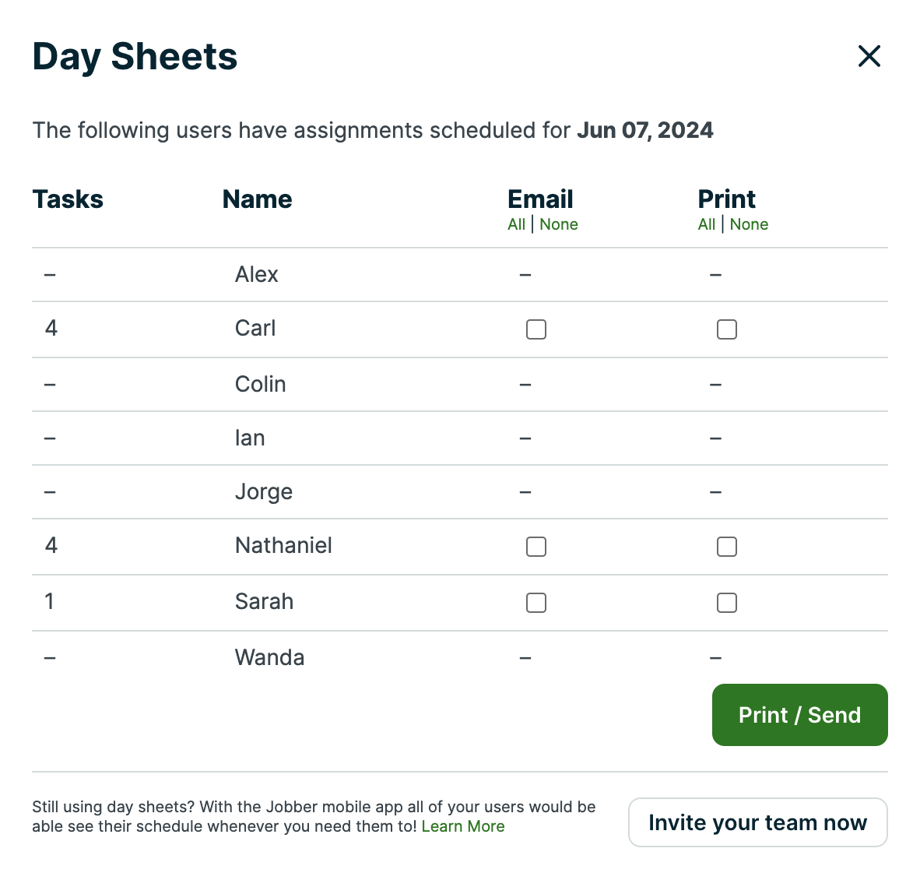Enable Print checkbox for Nathaniel
920x880 pixels.
(727, 547)
